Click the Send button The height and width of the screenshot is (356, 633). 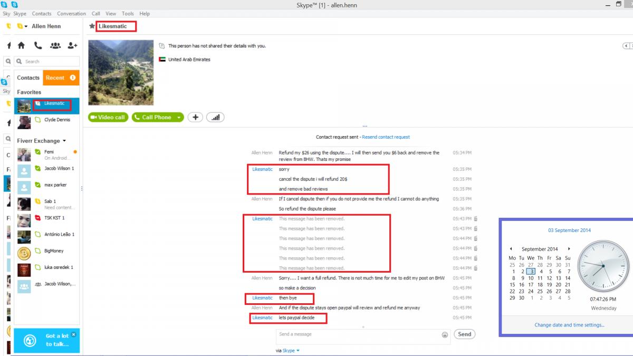click(x=464, y=334)
